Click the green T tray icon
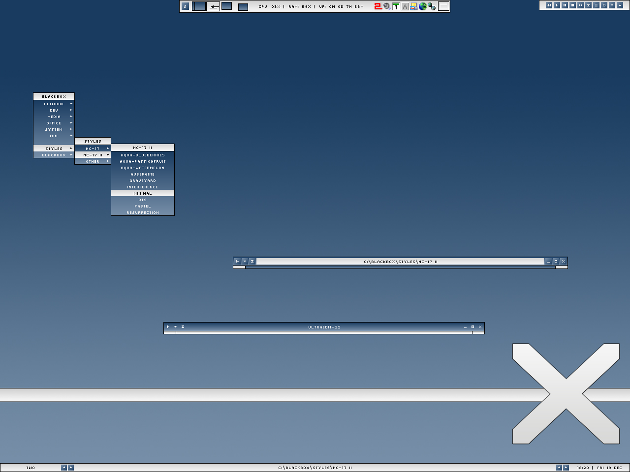This screenshot has width=630, height=472. click(396, 6)
